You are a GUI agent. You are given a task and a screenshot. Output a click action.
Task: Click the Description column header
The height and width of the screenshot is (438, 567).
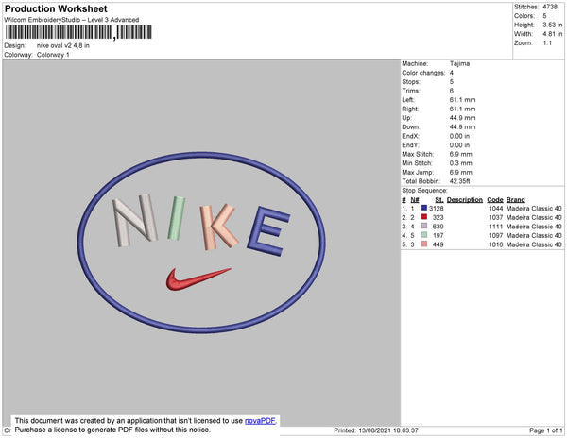[x=465, y=200]
